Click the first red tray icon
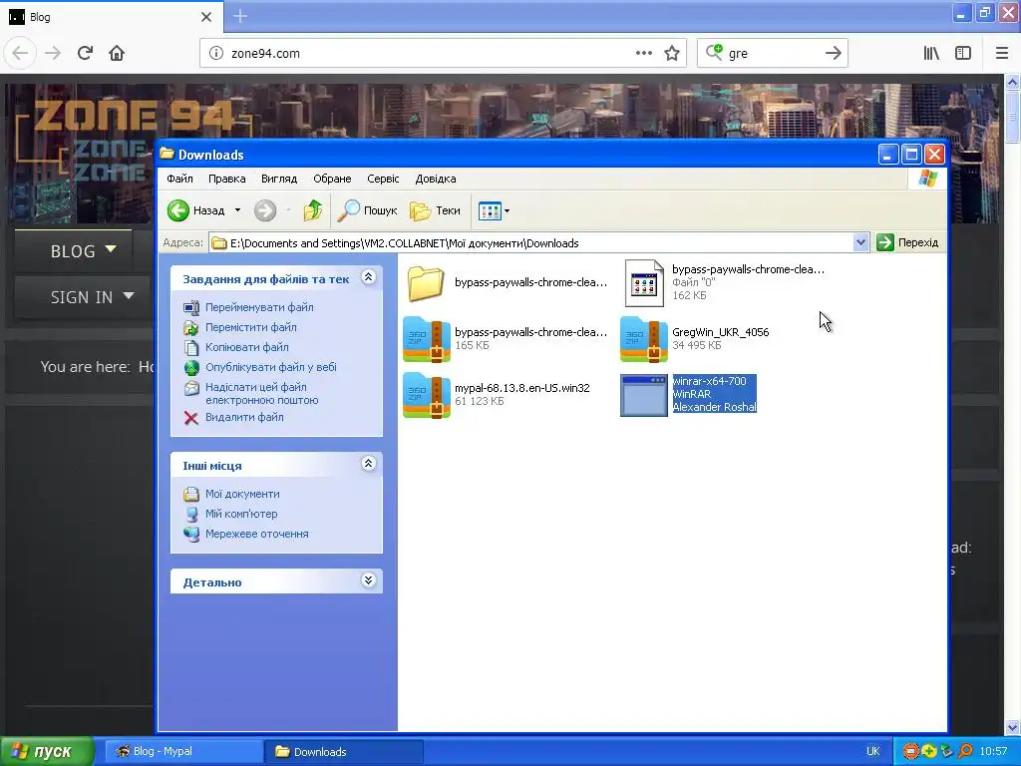The width and height of the screenshot is (1021, 766). click(x=911, y=752)
